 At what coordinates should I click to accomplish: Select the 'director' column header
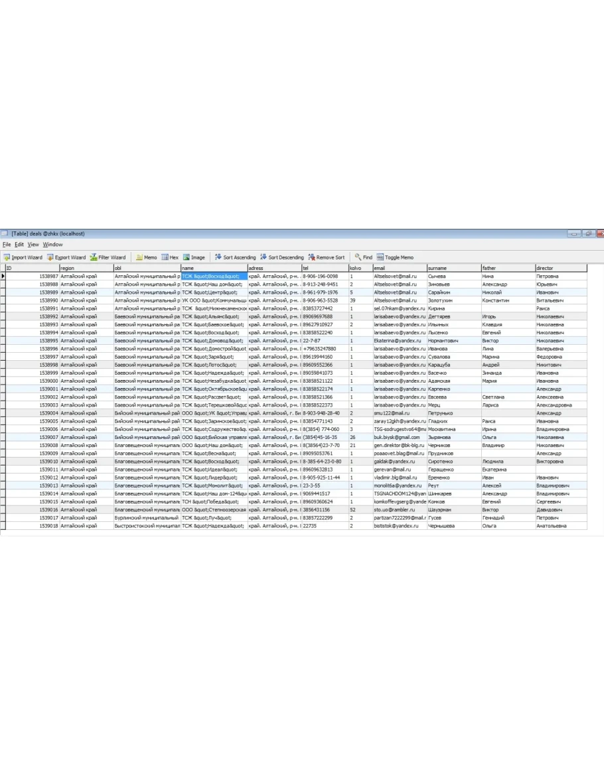560,268
